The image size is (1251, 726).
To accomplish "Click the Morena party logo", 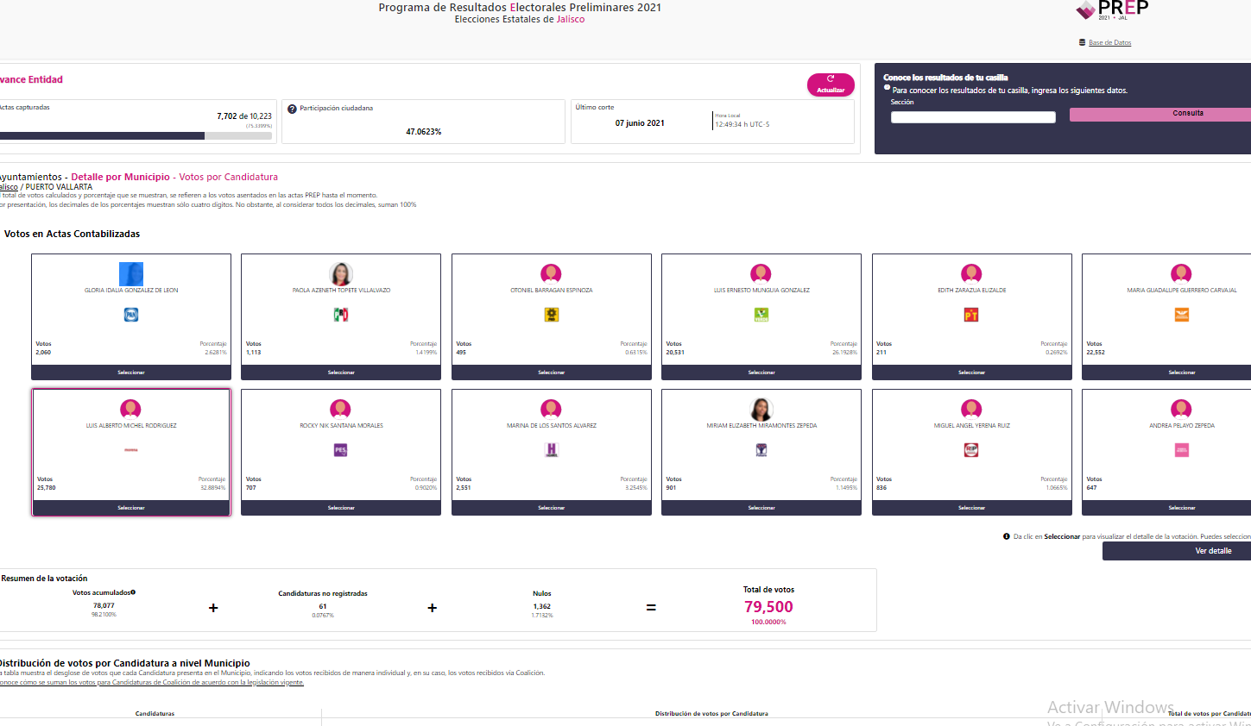I will pos(131,450).
